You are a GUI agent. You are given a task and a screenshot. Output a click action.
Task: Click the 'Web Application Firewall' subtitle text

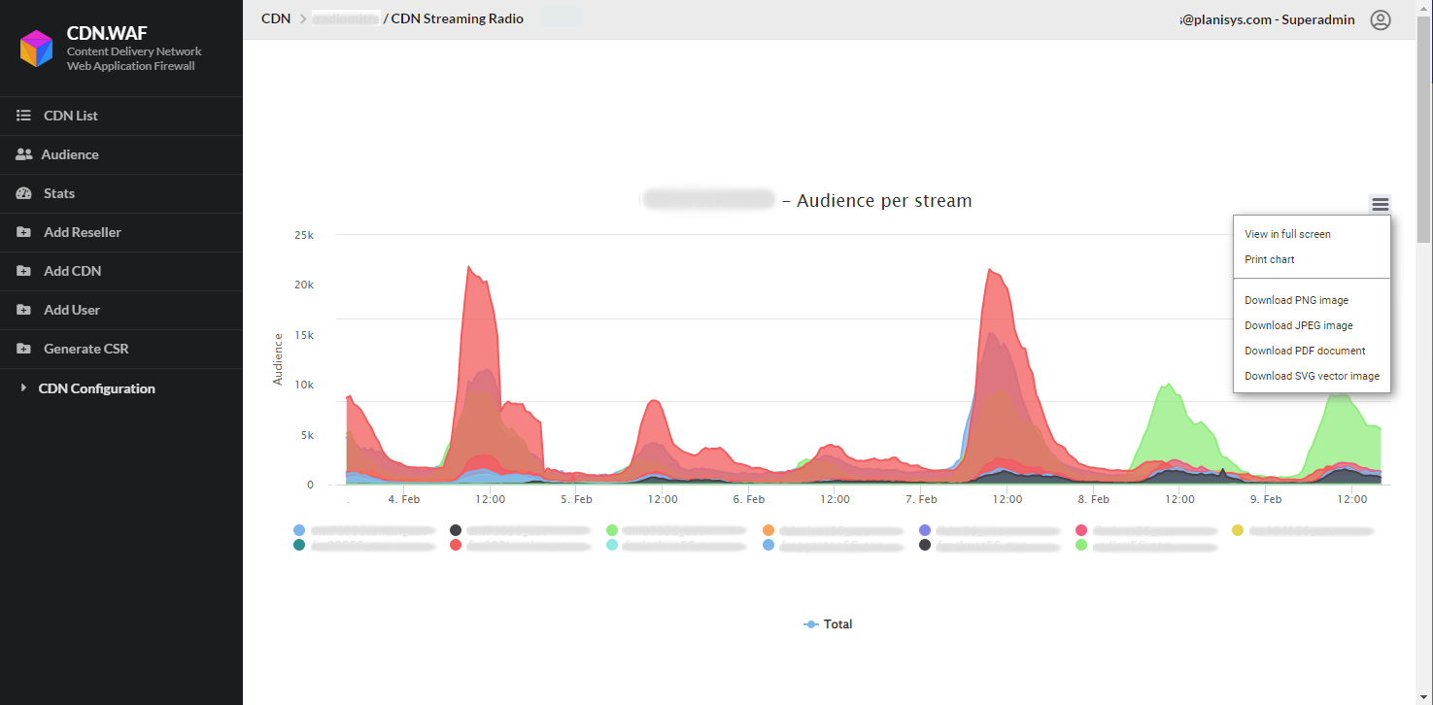point(131,66)
